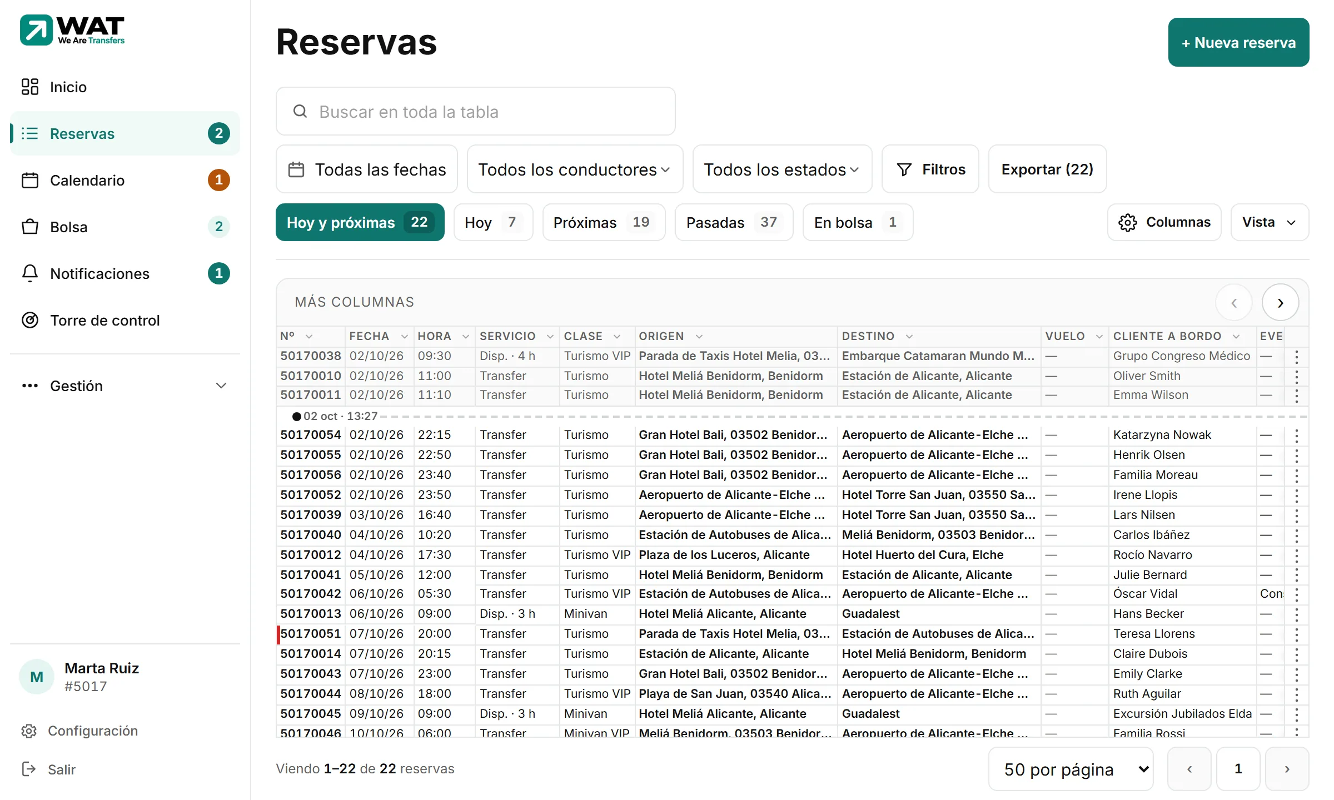Open row actions for Excursión Jubilados Elda row

pos(1297,714)
